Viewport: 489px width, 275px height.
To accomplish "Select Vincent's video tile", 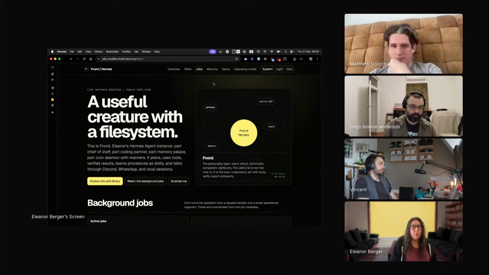I will pos(403,169).
